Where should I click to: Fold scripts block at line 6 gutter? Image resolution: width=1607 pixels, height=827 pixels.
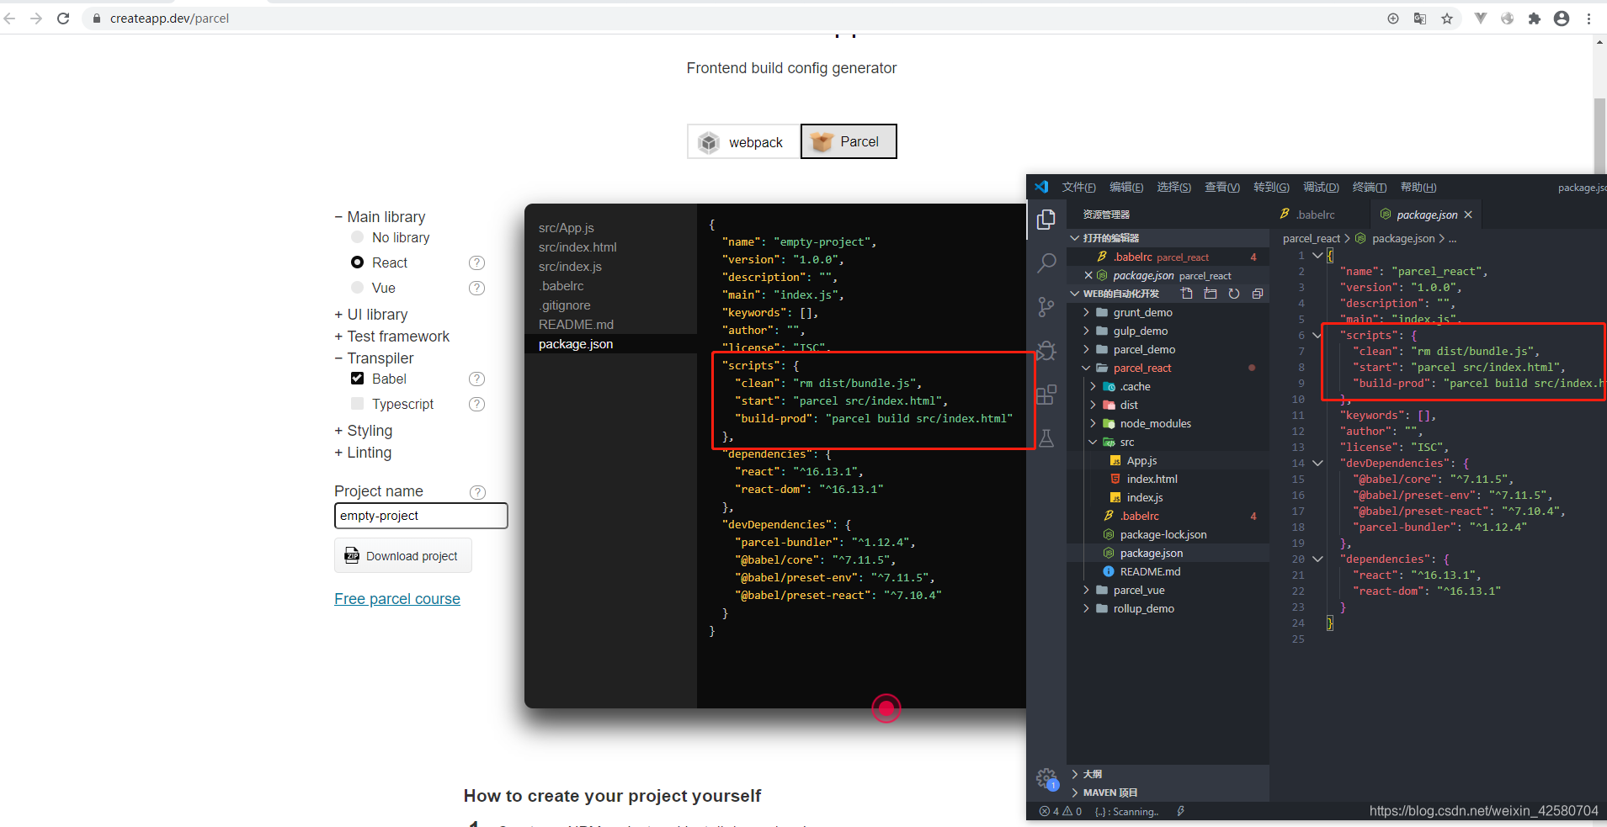[1317, 335]
